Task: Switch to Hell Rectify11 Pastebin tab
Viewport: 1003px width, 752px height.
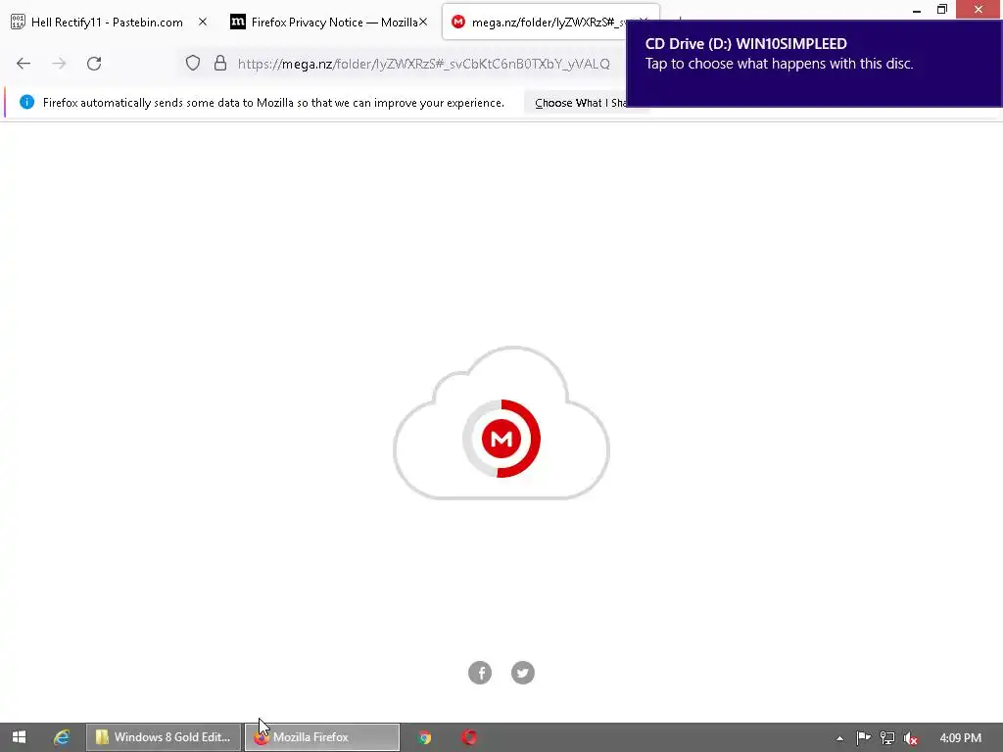Action: [107, 23]
